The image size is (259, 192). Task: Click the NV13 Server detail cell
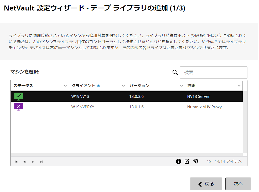tap(198, 97)
